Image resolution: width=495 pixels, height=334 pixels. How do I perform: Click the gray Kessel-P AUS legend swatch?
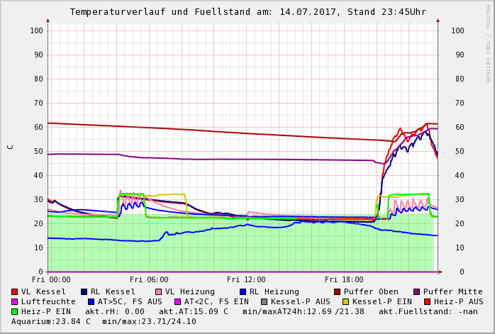pos(264,302)
